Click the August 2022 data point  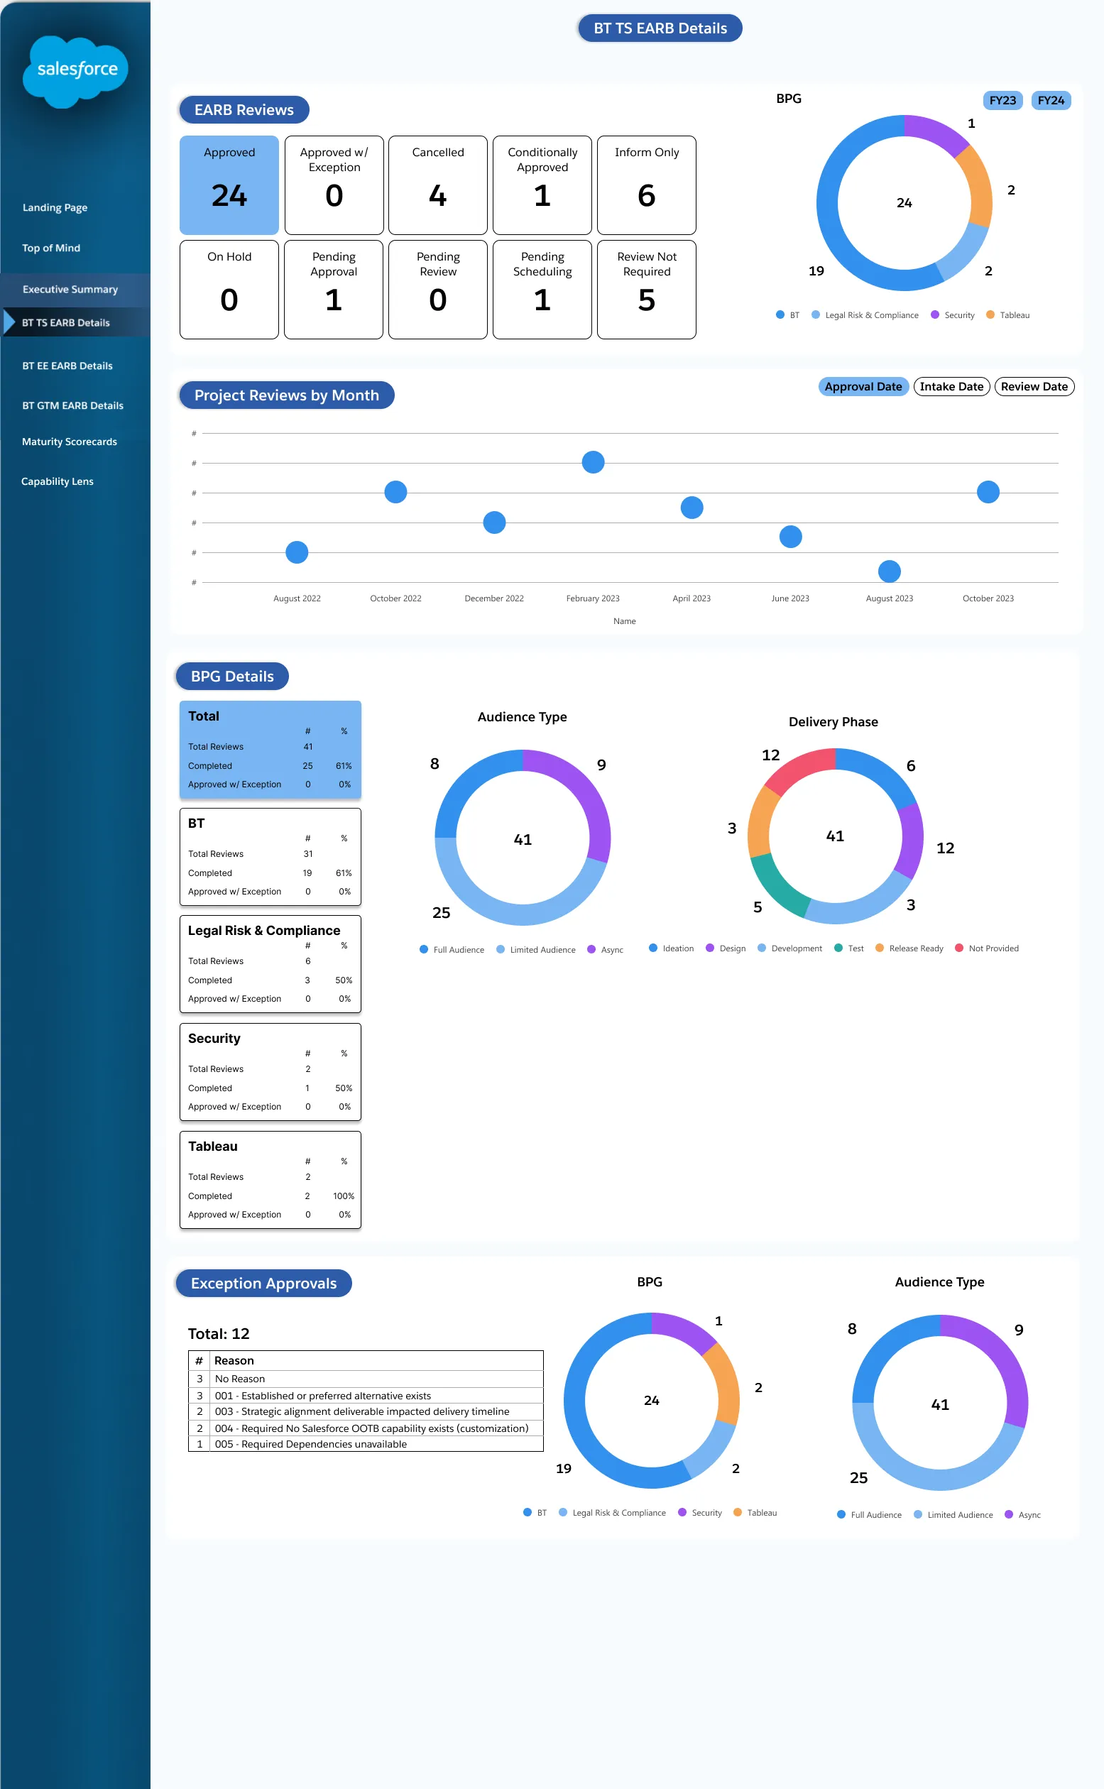coord(297,552)
